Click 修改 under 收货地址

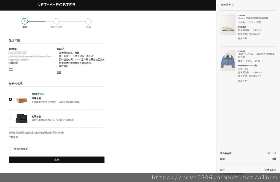point(11,69)
